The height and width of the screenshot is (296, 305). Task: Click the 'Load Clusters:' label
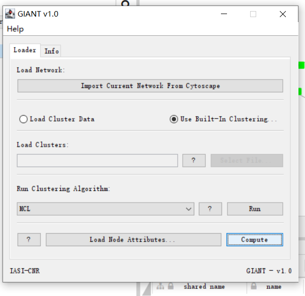point(42,145)
